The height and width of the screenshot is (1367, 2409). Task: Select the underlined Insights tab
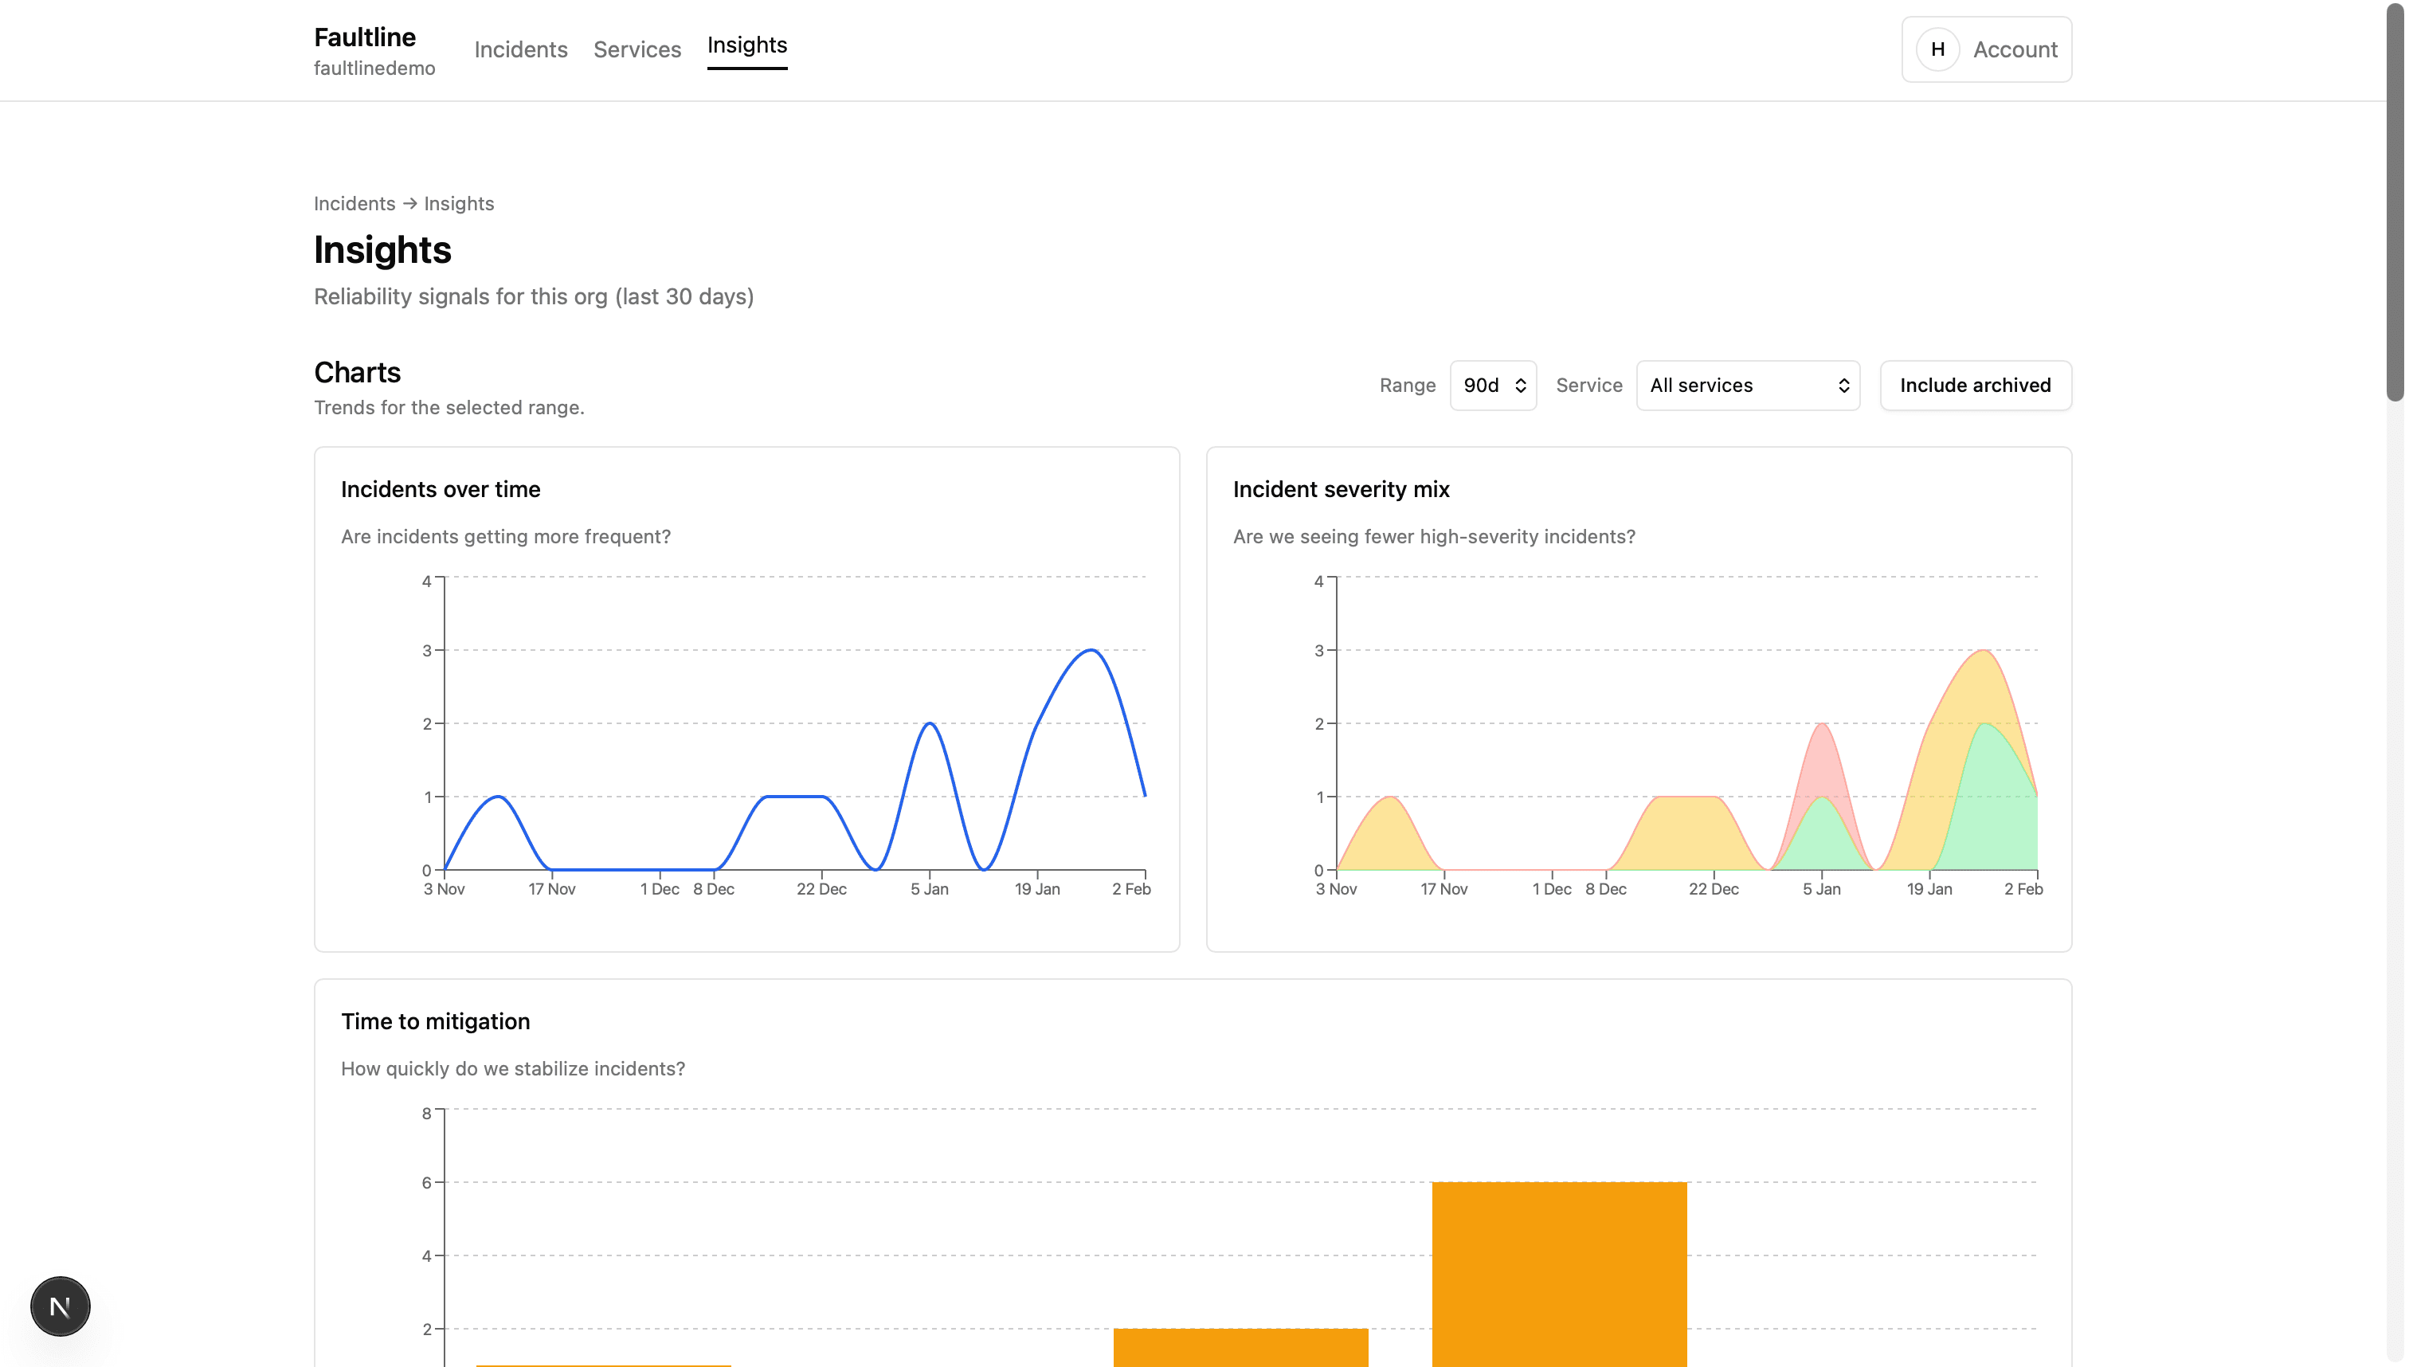[746, 45]
